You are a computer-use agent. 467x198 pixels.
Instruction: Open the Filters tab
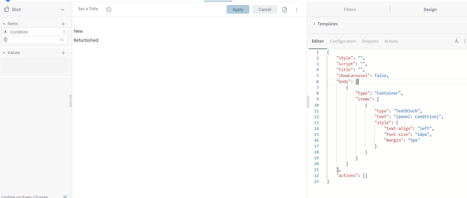tap(349, 9)
